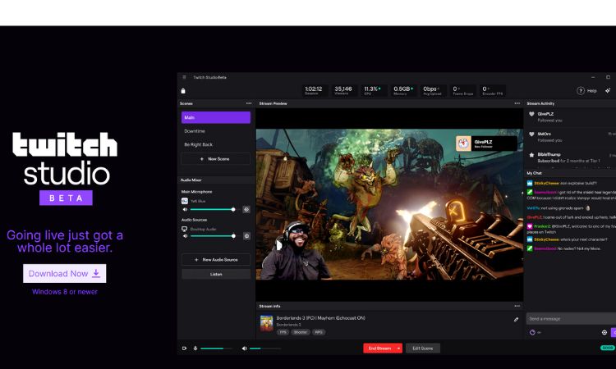Select the Main scene

[x=216, y=117]
